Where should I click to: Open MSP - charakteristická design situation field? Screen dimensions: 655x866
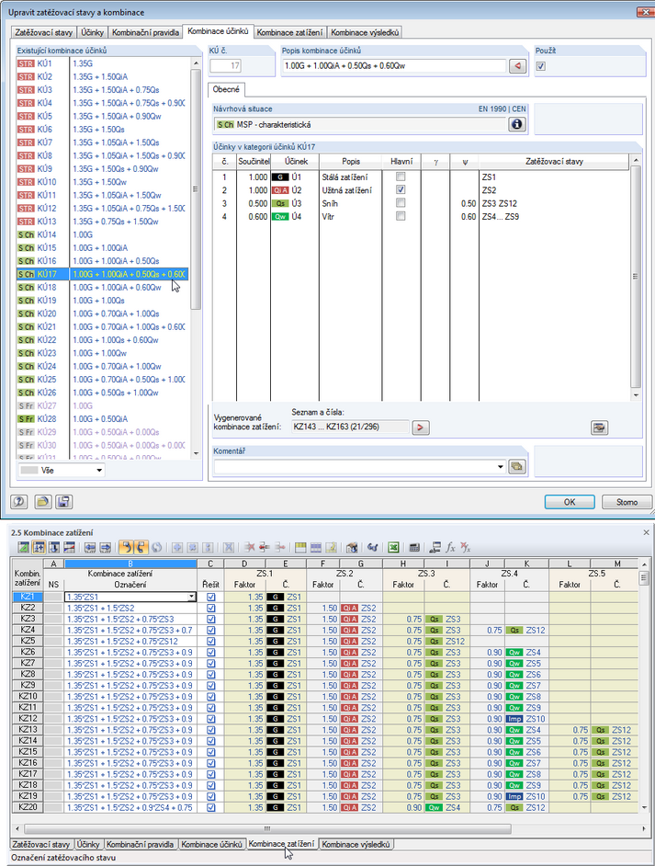(x=360, y=125)
